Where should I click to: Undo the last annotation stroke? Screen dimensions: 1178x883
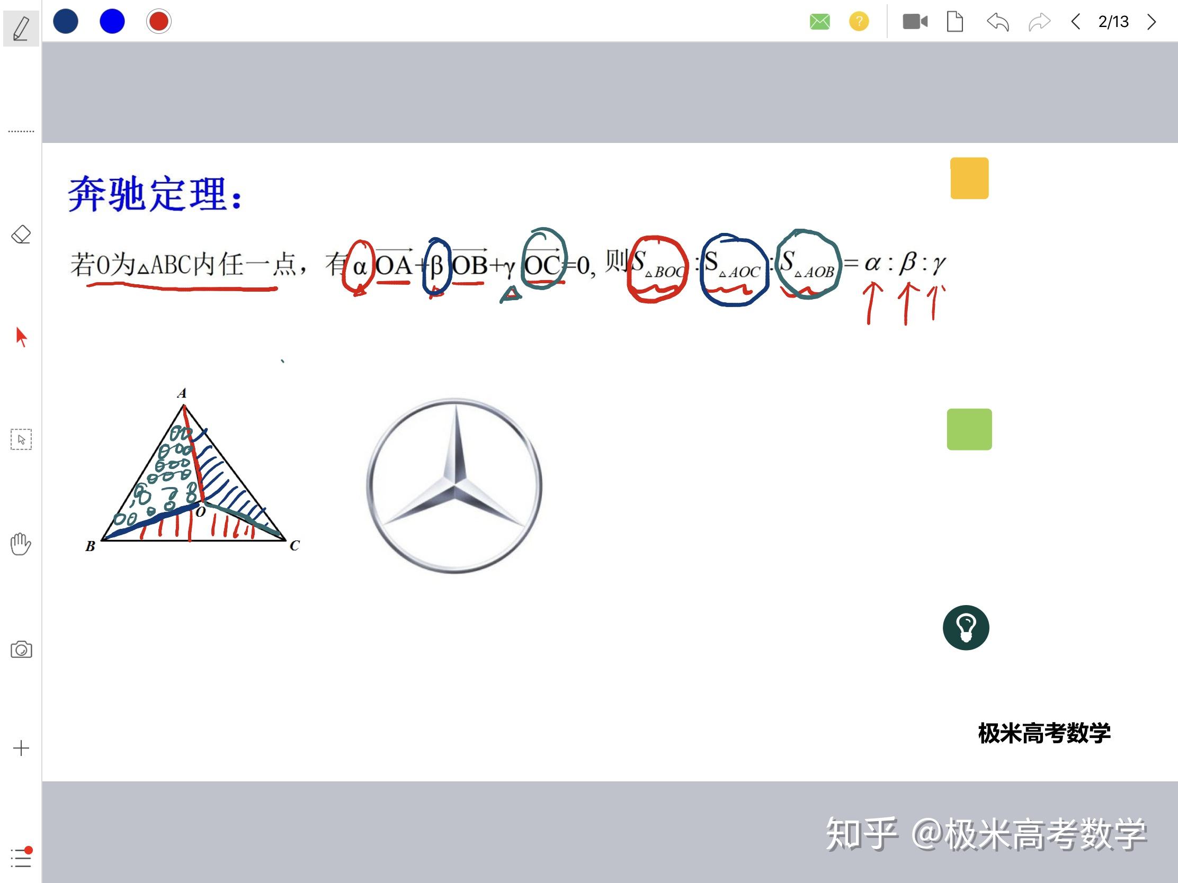click(x=998, y=22)
